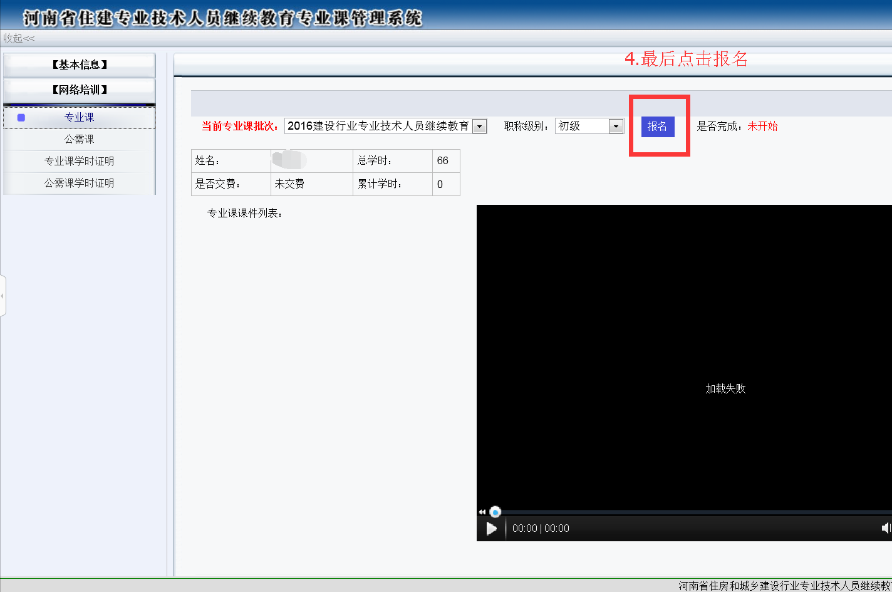892x592 pixels.
Task: Click the 专业课课件列表 label
Action: coord(245,213)
